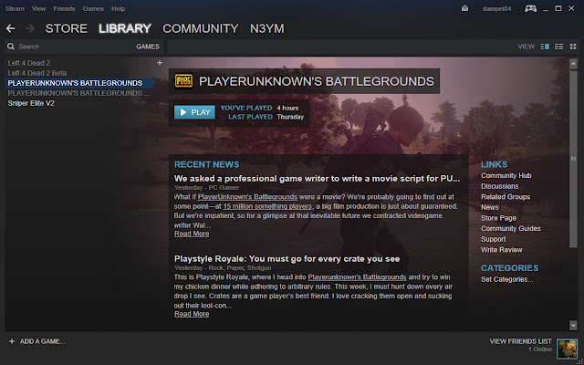
Task: Select PLAYERUNKNOWN'S BATTLEGROUNDS highlighted entry
Action: pos(79,83)
